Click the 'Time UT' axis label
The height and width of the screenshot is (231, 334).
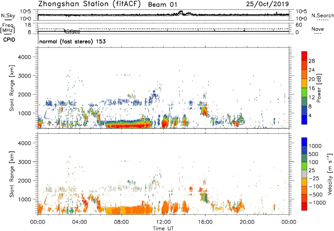[163, 228]
